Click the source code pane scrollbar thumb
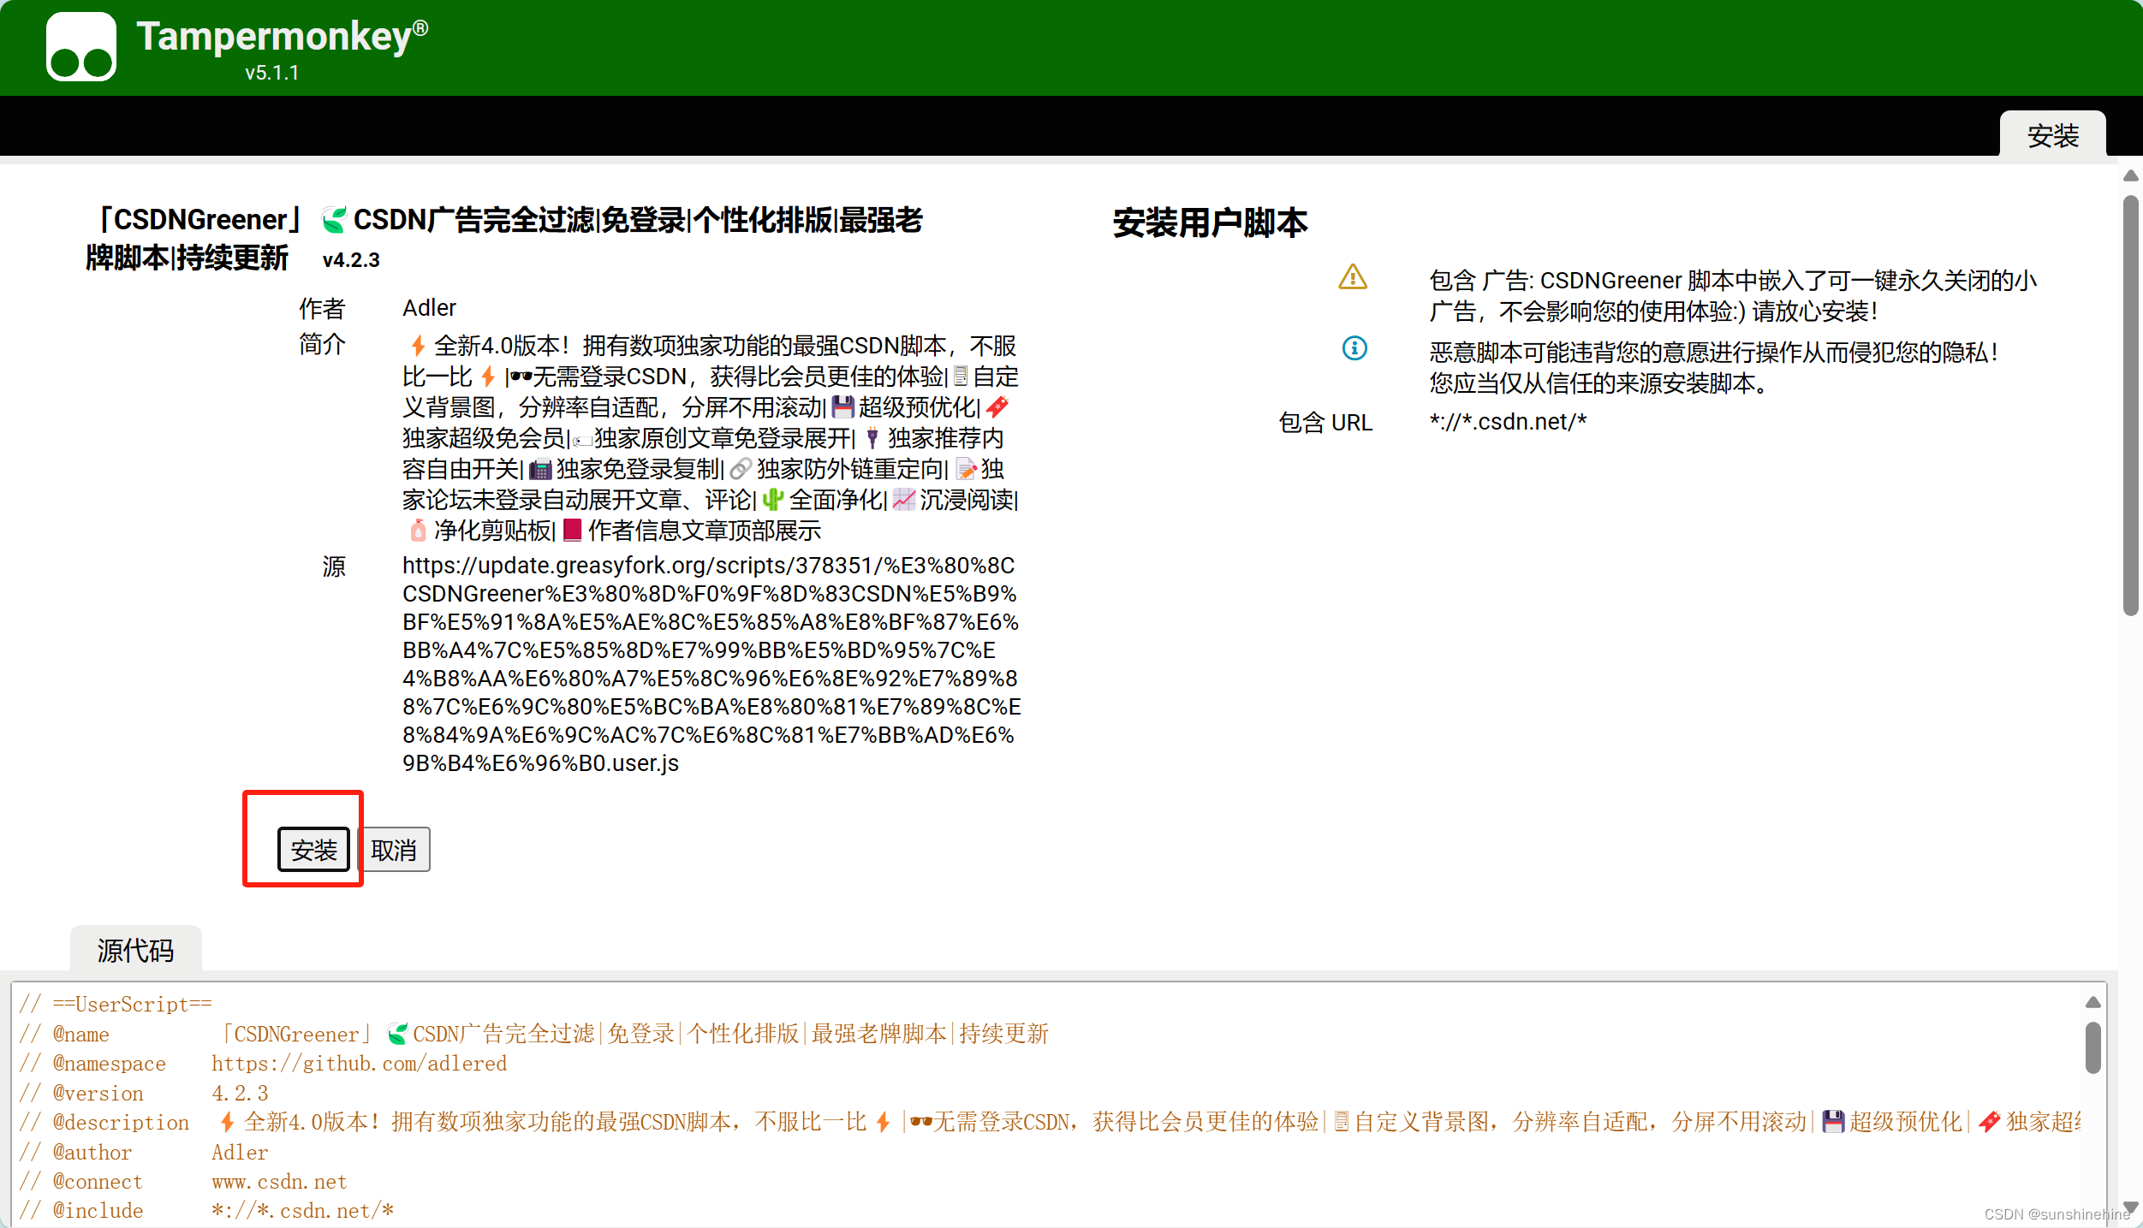Viewport: 2143px width, 1228px height. pos(2092,1047)
